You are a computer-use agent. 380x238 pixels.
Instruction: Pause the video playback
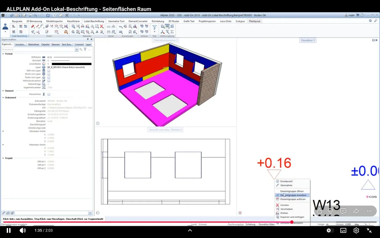[9, 230]
